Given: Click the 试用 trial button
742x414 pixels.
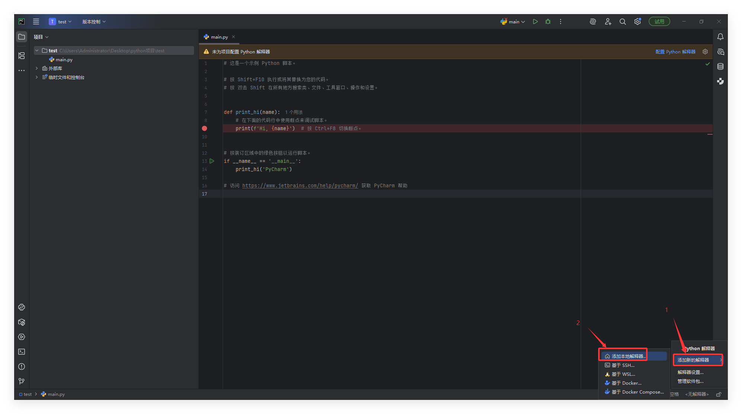Looking at the screenshot, I should (659, 22).
